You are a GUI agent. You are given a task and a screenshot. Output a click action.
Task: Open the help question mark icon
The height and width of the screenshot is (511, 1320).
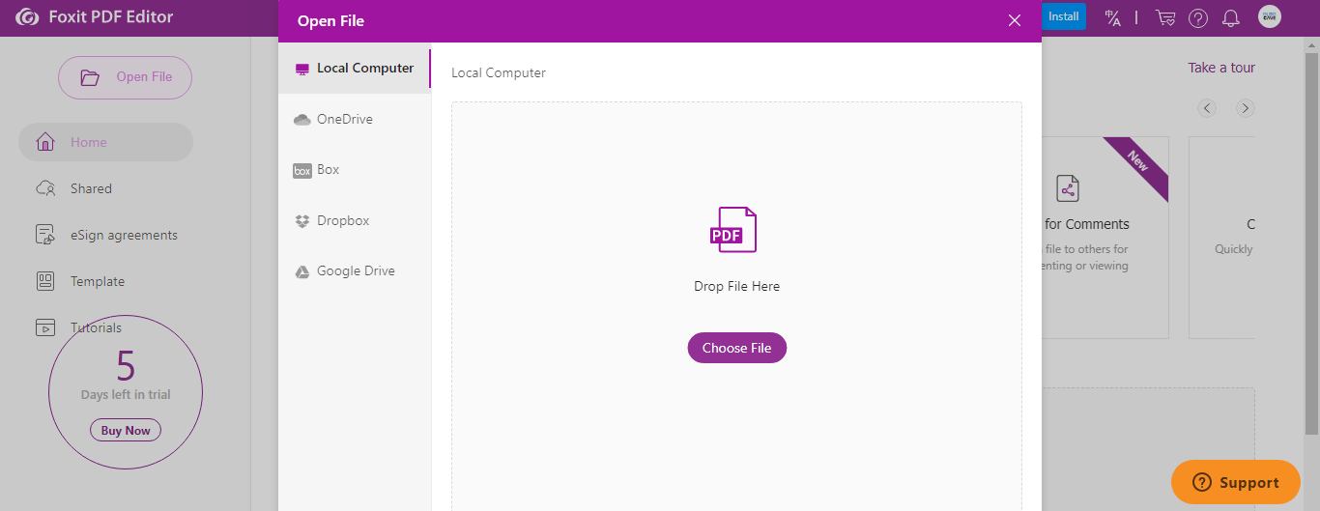tap(1198, 17)
